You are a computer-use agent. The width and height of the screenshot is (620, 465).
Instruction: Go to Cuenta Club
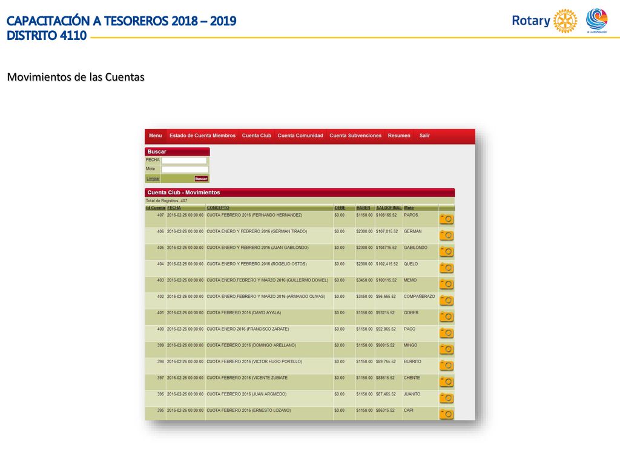[257, 136]
